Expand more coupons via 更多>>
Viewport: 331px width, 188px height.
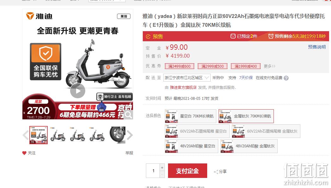tap(270, 66)
